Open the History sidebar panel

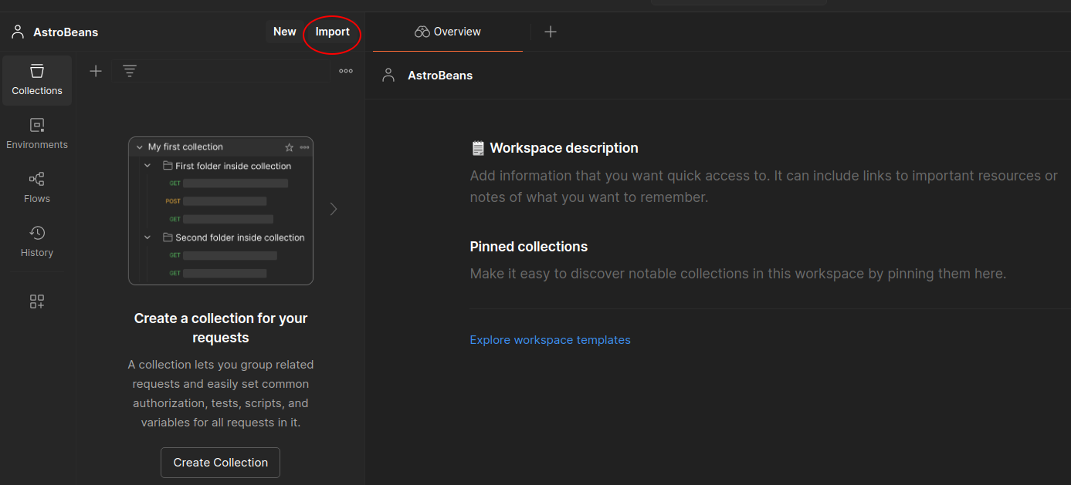[x=37, y=241]
